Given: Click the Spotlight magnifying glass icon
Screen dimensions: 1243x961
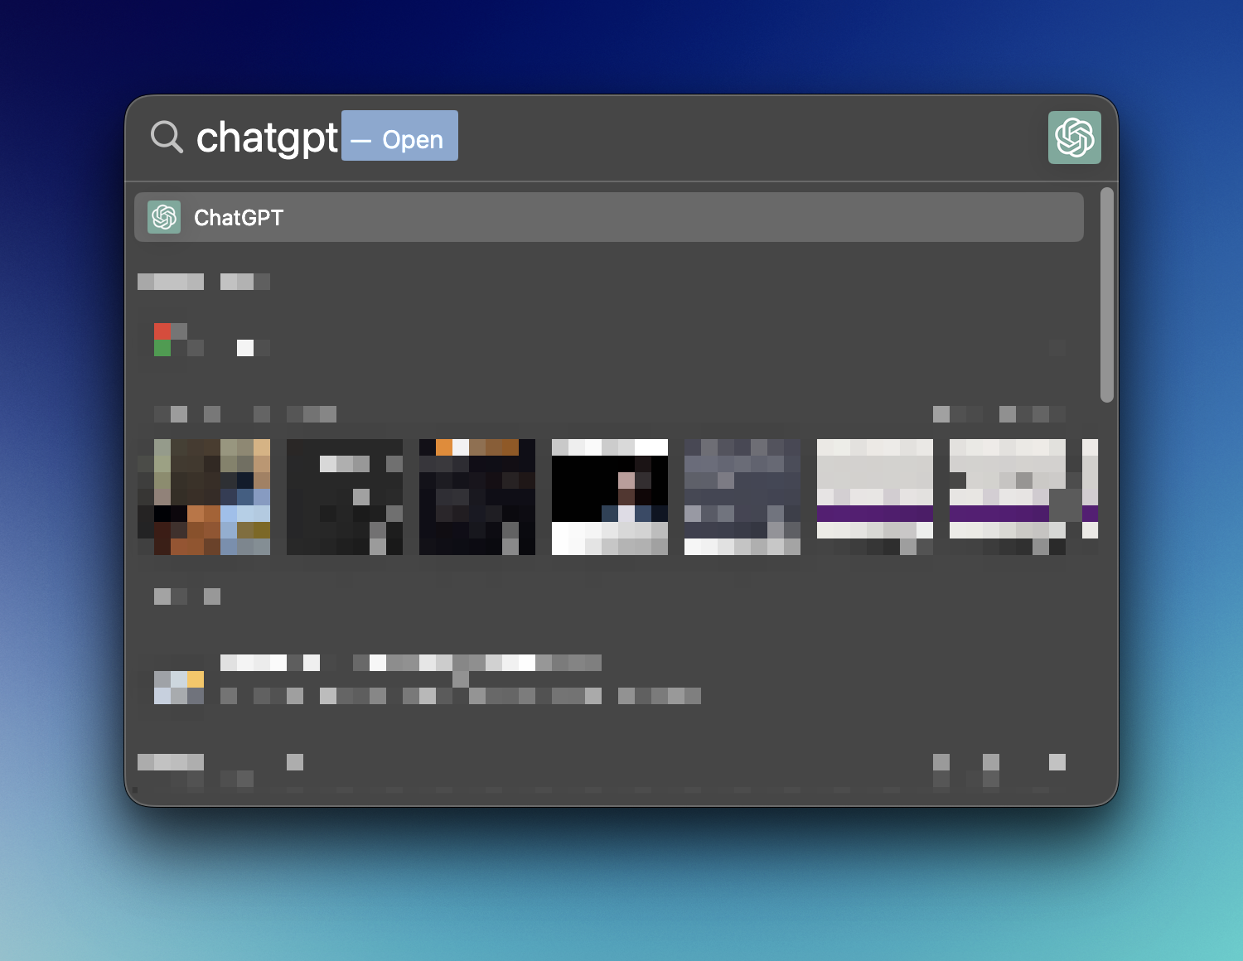Looking at the screenshot, I should 167,137.
